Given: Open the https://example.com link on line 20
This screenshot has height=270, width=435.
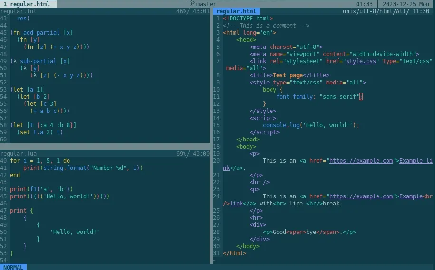Looking at the screenshot, I should point(361,161).
